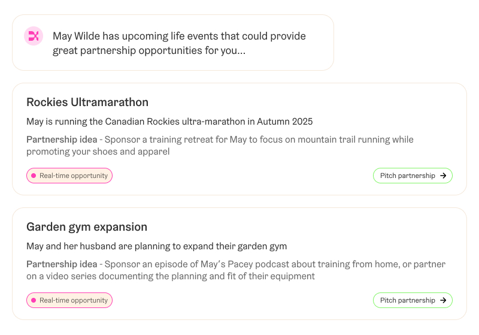Image resolution: width=479 pixels, height=335 pixels.
Task: Click the pink assistant logo icon
Action: click(x=34, y=36)
